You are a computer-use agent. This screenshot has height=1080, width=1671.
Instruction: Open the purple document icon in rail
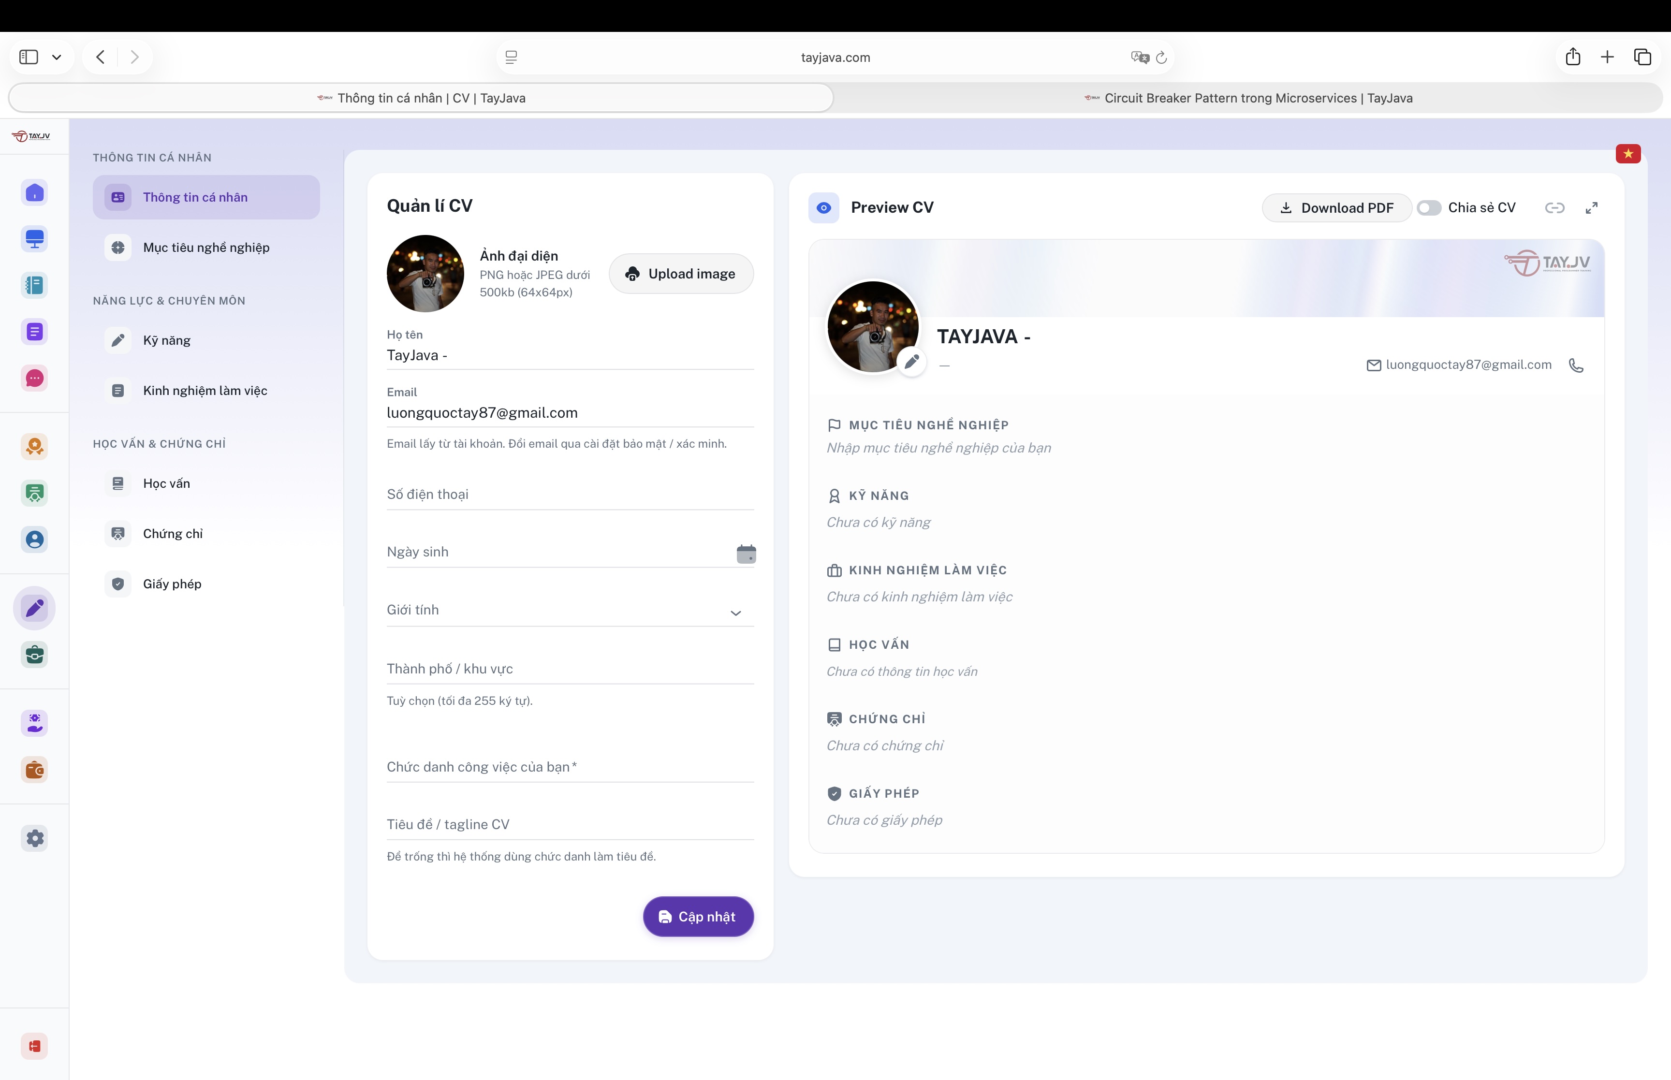[x=34, y=332]
